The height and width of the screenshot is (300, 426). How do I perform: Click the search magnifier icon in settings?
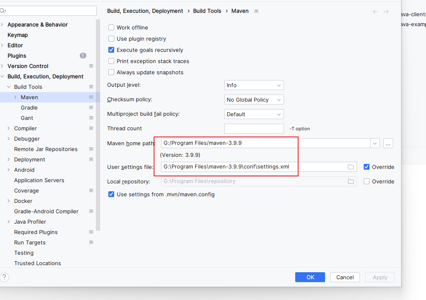coord(3,11)
